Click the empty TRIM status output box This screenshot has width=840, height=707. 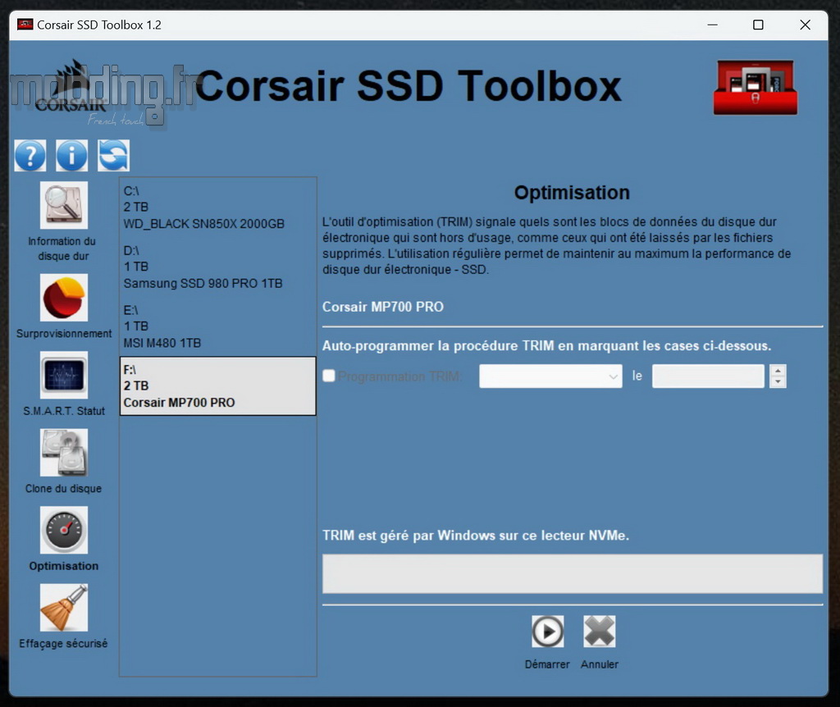(x=572, y=573)
